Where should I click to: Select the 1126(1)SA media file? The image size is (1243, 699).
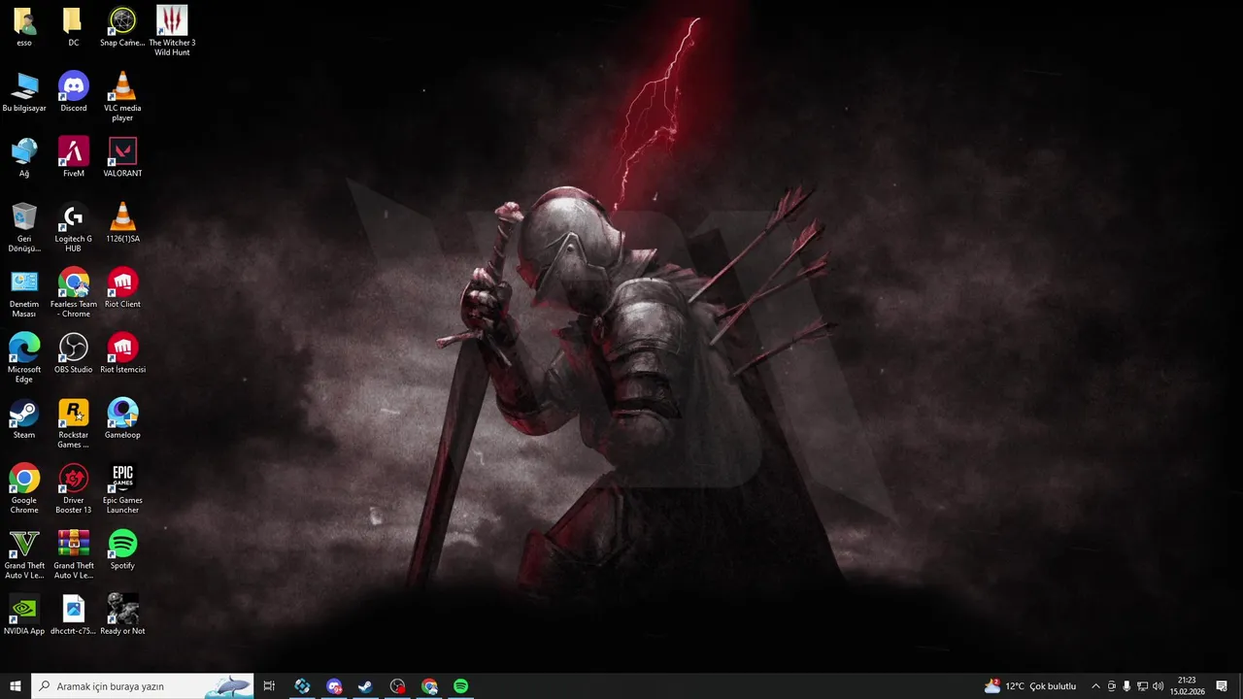click(122, 222)
